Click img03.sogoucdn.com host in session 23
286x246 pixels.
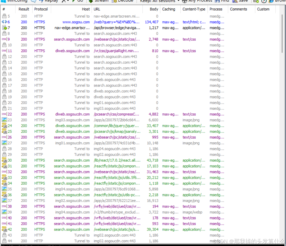(x=72, y=120)
